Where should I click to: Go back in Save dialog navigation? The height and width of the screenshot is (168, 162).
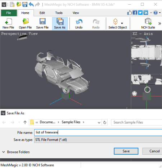[x=4, y=122]
